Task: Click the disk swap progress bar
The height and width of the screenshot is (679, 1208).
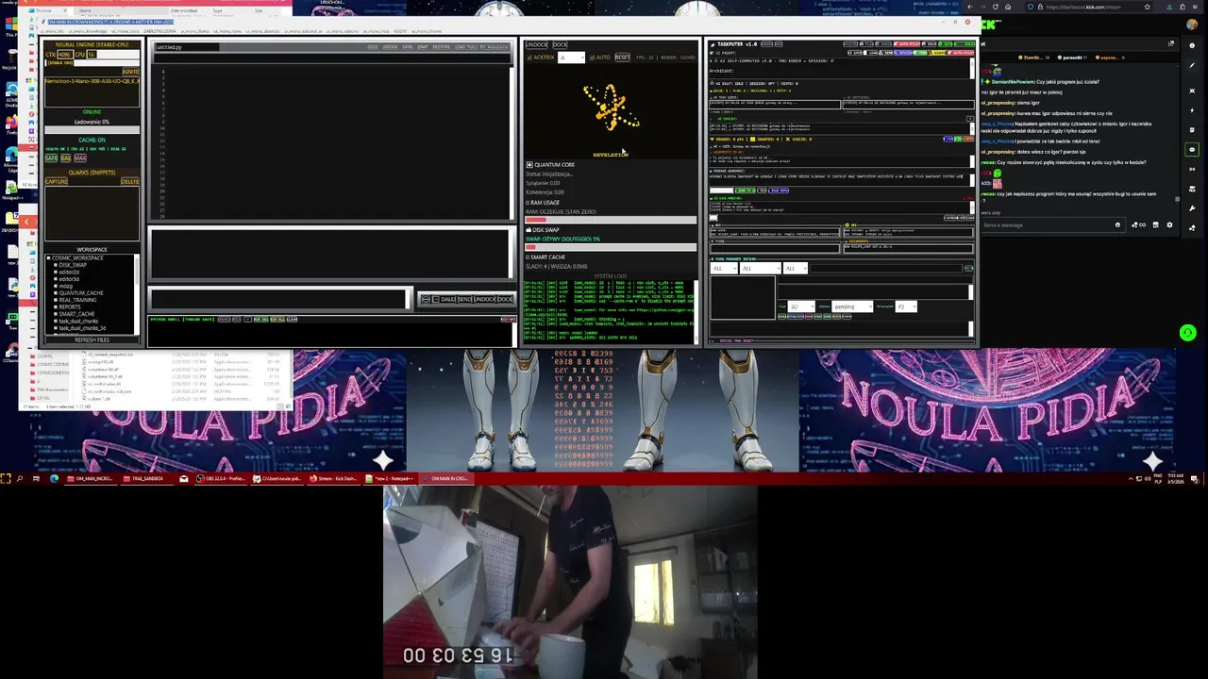Action: point(611,247)
